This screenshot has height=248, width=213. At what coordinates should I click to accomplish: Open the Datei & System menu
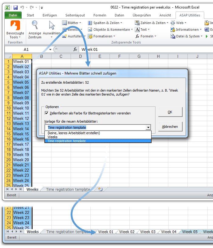coord(187,36)
